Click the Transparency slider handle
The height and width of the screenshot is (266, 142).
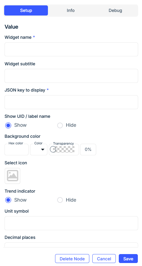53,149
